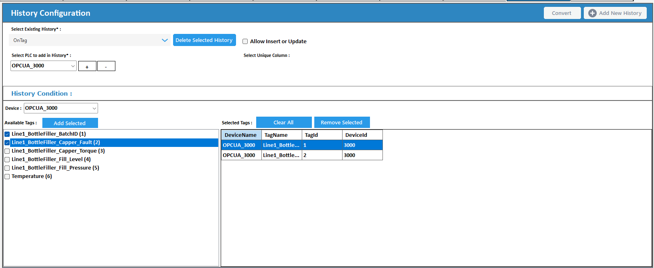Click the Convert button

[562, 13]
